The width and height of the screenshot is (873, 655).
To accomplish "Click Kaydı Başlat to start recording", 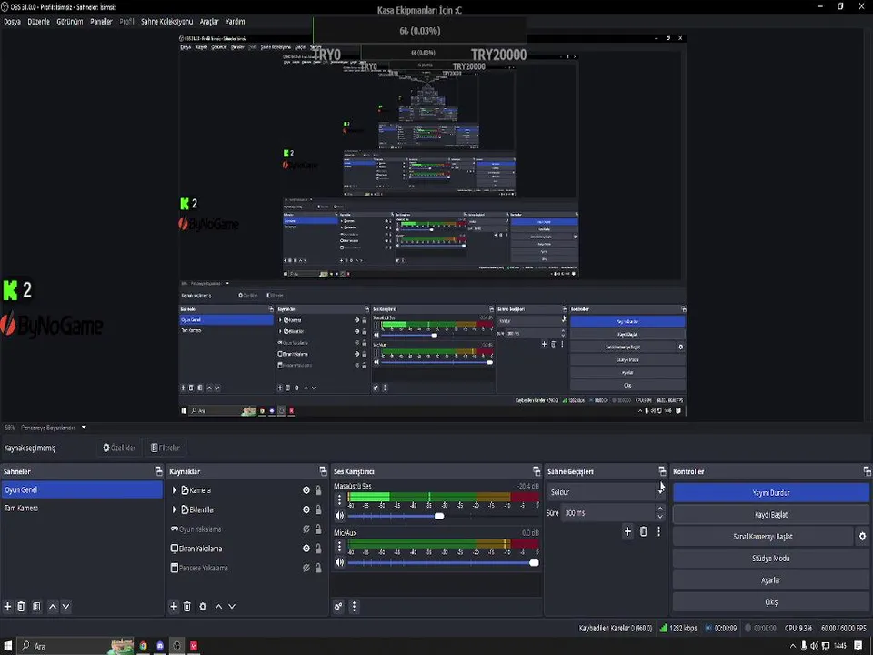I will (771, 515).
